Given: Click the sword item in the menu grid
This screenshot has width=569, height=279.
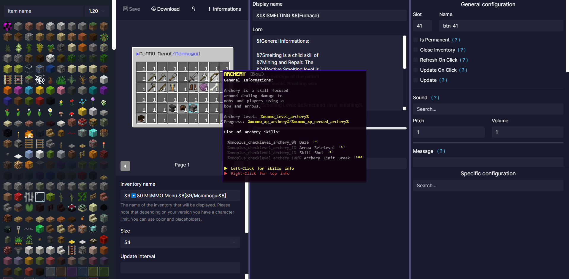Looking at the screenshot, I should coord(193,77).
